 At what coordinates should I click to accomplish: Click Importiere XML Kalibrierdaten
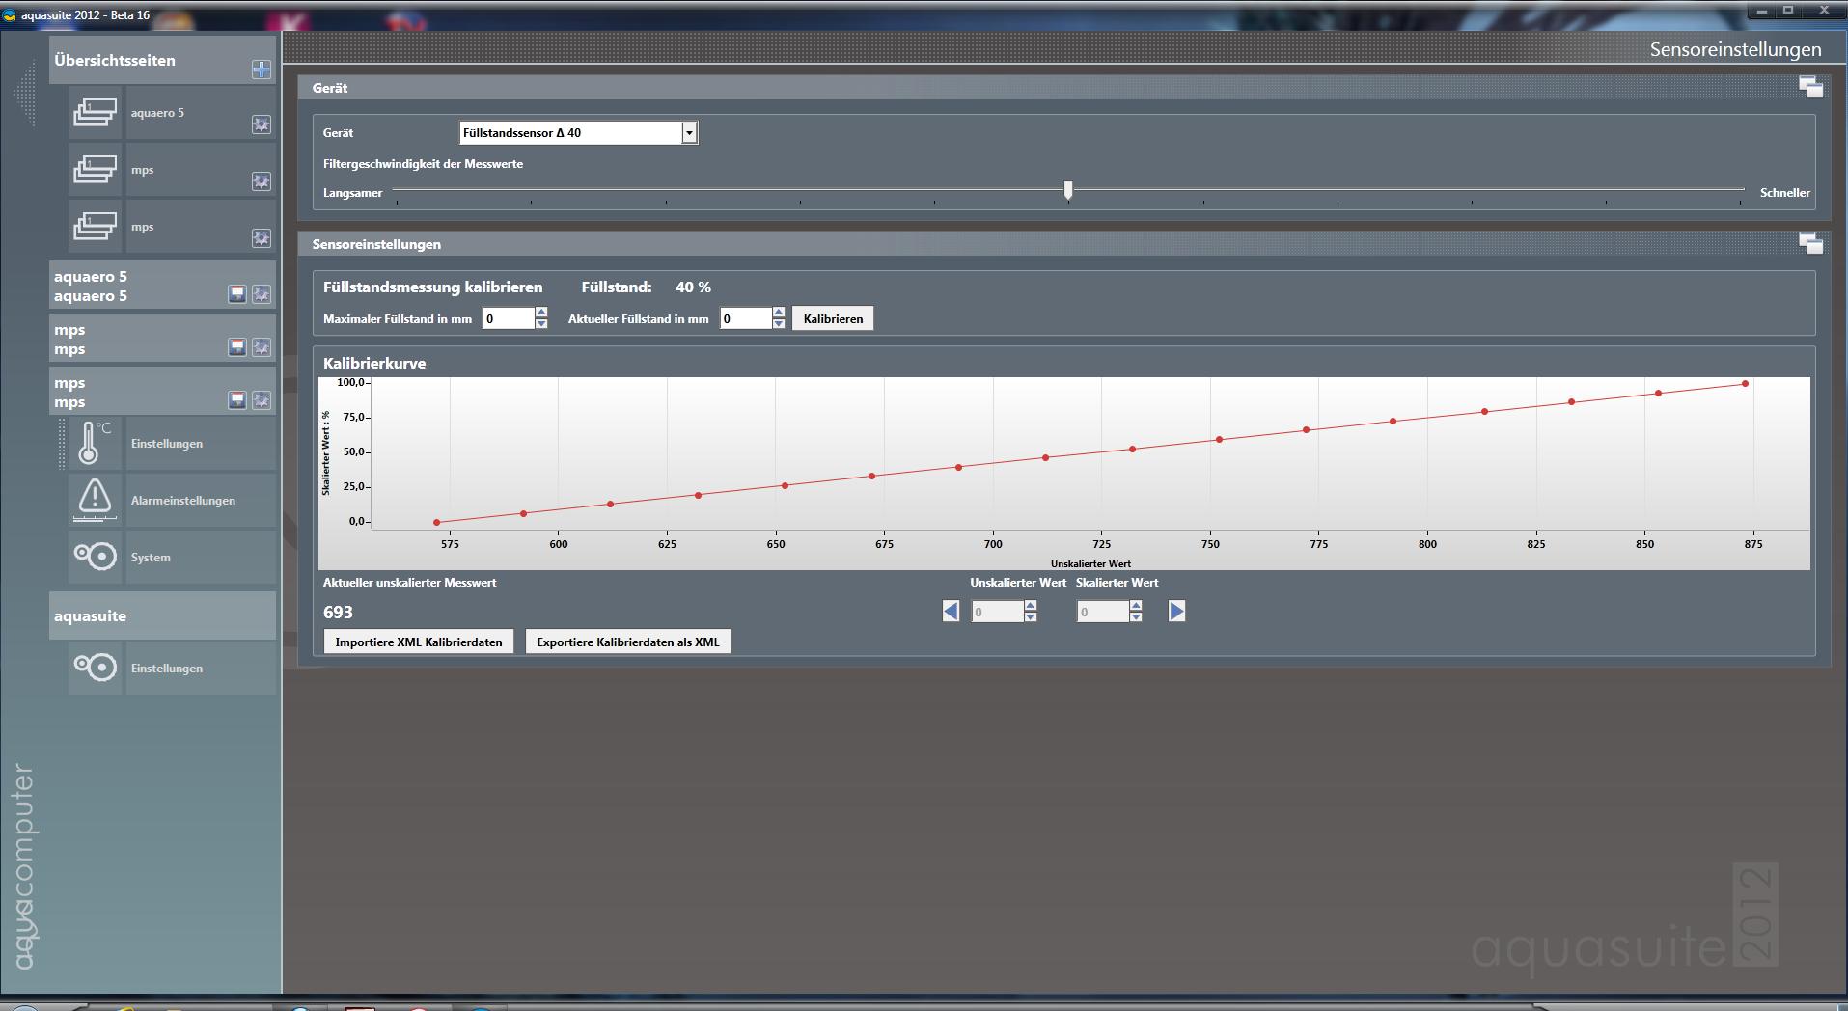click(419, 642)
